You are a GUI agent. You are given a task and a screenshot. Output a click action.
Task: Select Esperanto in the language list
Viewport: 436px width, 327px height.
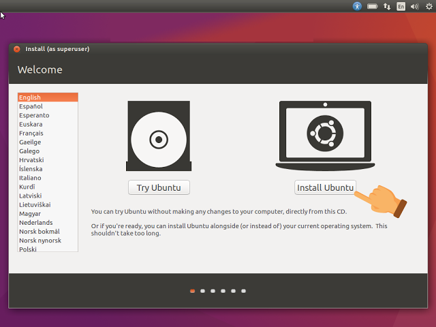pos(48,115)
